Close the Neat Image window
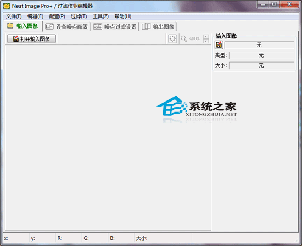302x246 pixels. [x=289, y=4]
